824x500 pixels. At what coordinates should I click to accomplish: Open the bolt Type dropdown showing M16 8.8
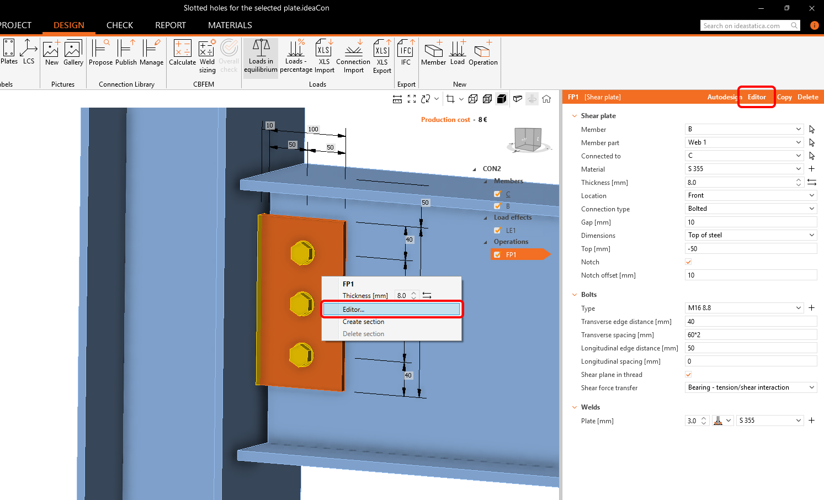tap(744, 308)
